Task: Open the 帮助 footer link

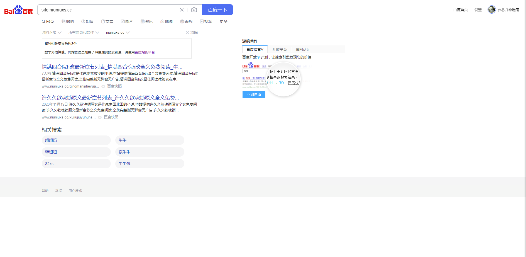Action: (45, 191)
